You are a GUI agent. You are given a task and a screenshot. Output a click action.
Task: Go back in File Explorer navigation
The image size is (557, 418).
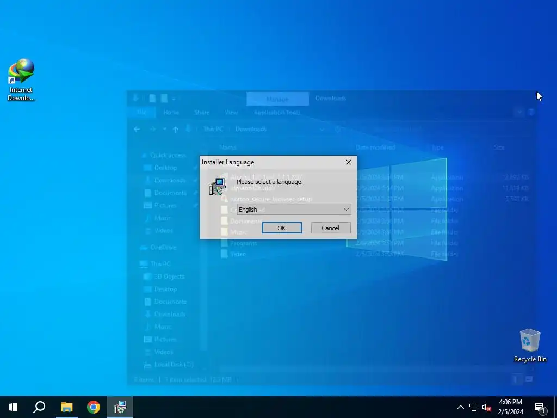point(137,129)
